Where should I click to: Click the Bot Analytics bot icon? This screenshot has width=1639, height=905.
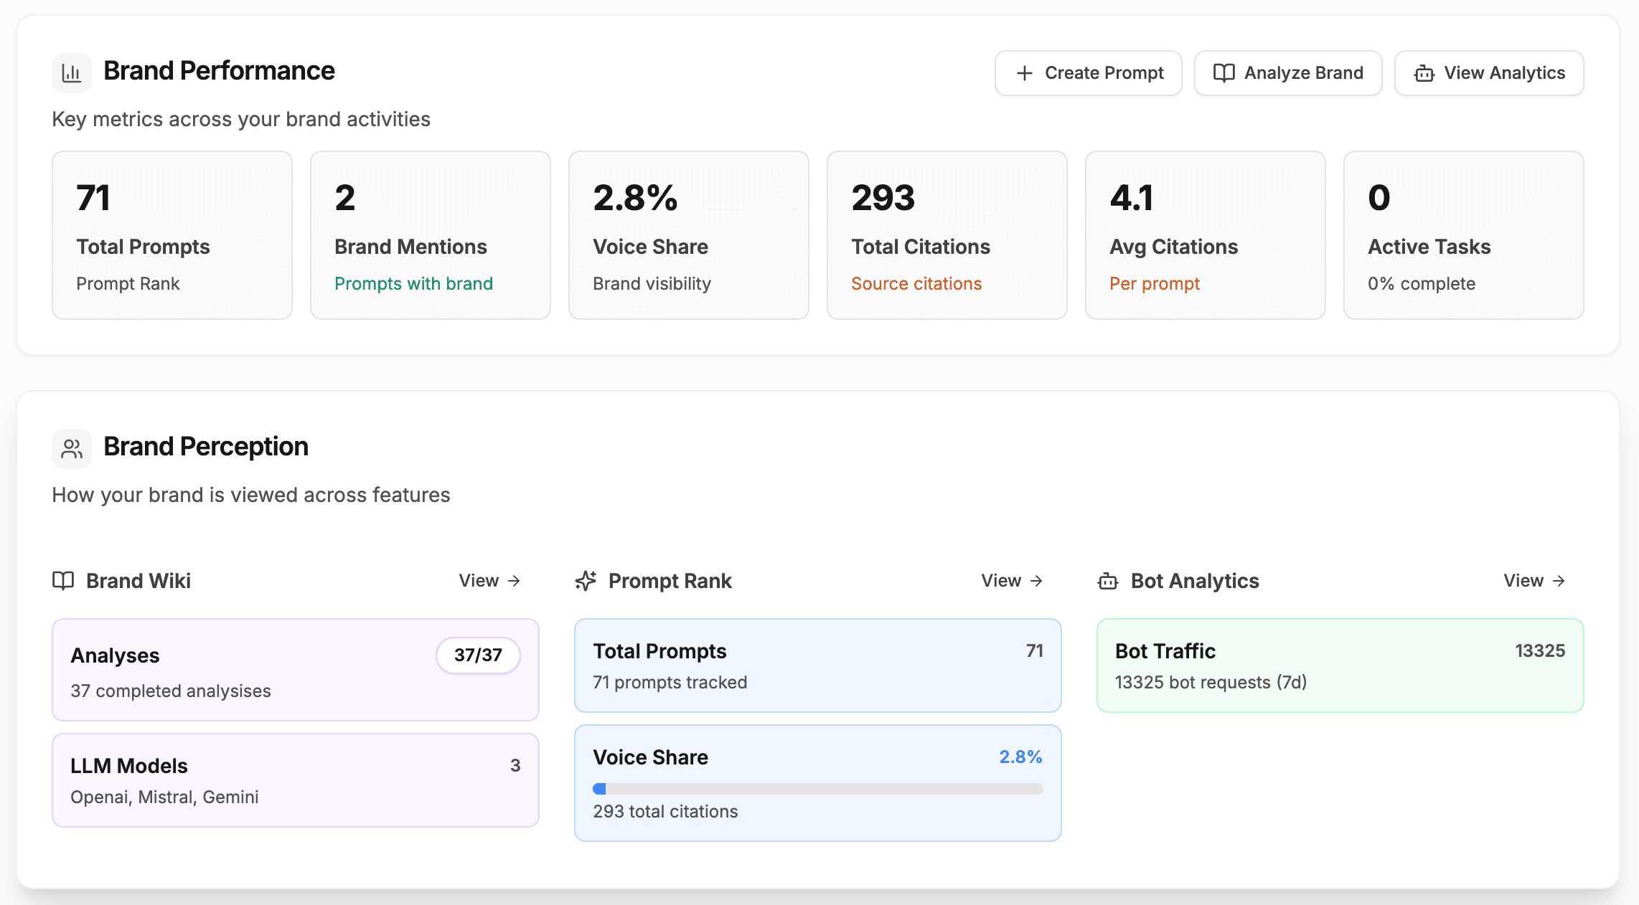1107,581
